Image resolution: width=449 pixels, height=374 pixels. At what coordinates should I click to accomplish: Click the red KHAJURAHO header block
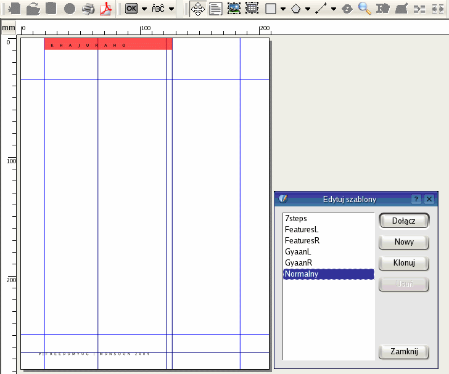pyautogui.click(x=108, y=44)
